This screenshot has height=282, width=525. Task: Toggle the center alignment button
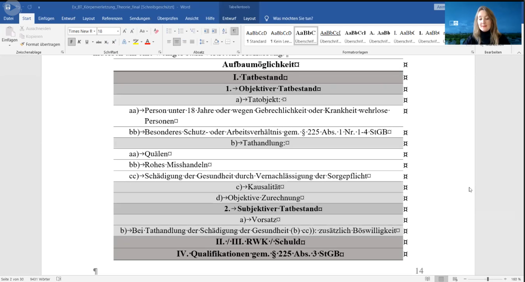pyautogui.click(x=177, y=42)
